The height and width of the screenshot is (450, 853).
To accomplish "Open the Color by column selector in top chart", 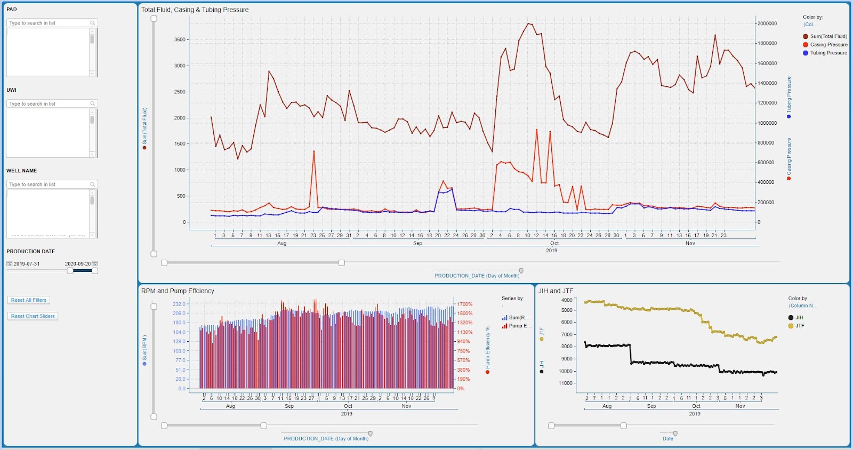I will click(x=810, y=25).
